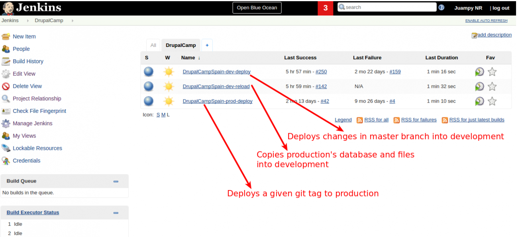Star the DrupalCampSpain-prod-deploy job
The image size is (518, 237).
(492, 101)
